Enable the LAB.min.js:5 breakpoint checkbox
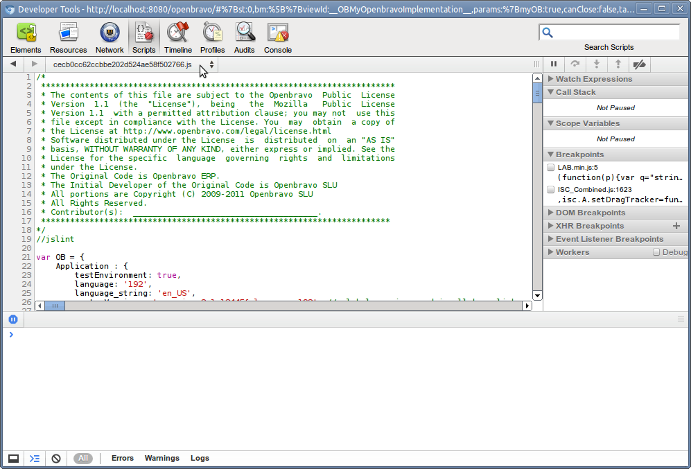 (550, 168)
